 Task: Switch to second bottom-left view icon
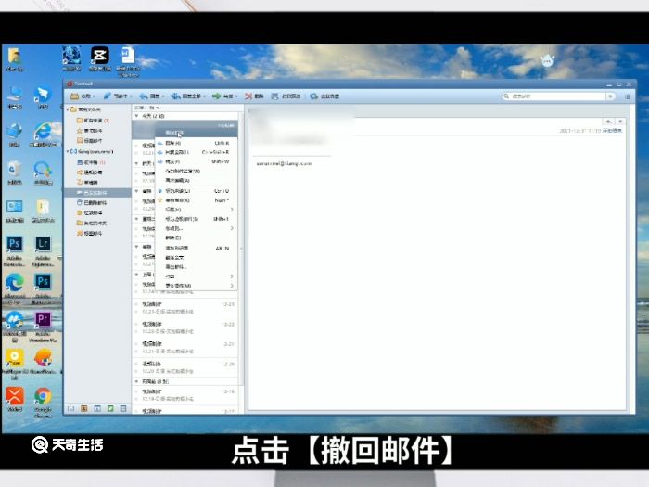click(84, 409)
